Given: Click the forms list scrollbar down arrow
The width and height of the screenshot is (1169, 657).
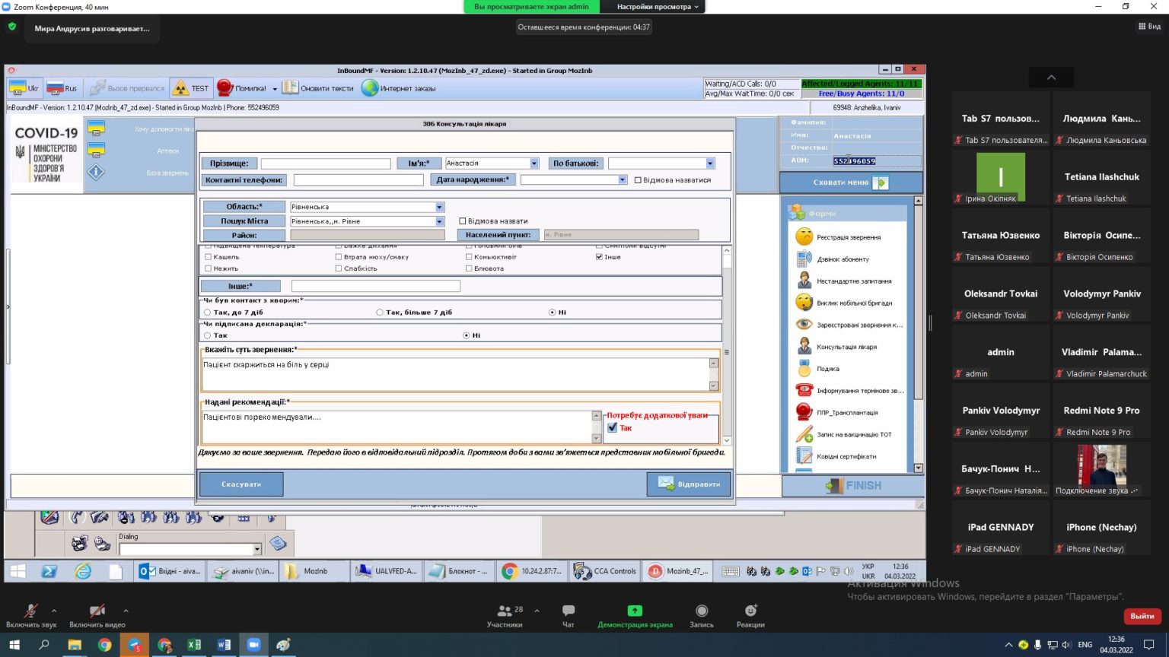Looking at the screenshot, I should (918, 468).
